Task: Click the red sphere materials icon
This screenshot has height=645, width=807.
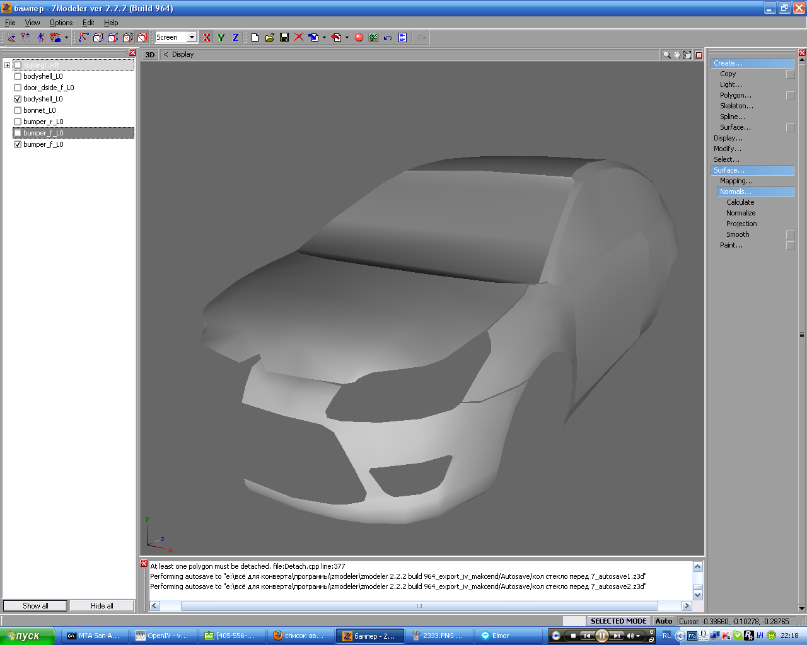Action: (x=359, y=38)
